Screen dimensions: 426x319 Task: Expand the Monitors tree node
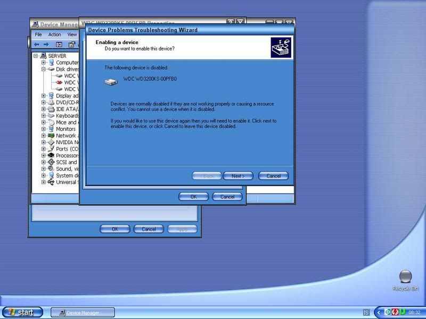pyautogui.click(x=44, y=129)
